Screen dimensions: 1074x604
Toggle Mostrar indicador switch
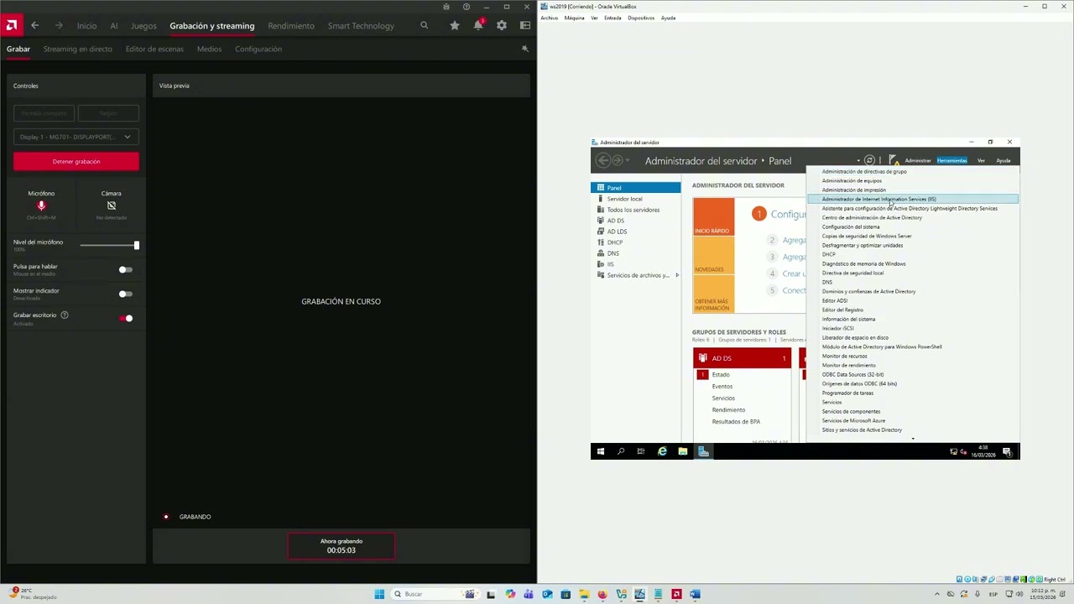tap(125, 294)
